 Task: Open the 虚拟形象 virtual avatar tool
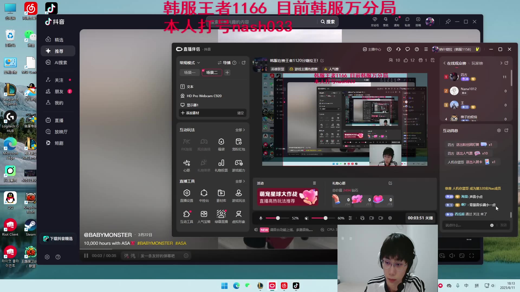(x=238, y=217)
